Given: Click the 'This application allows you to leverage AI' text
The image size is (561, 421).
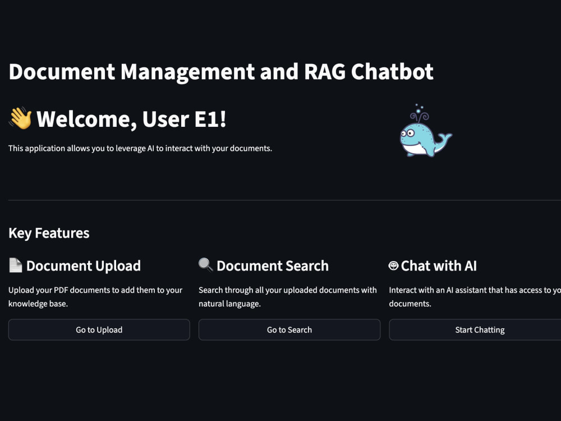Looking at the screenshot, I should [x=140, y=148].
